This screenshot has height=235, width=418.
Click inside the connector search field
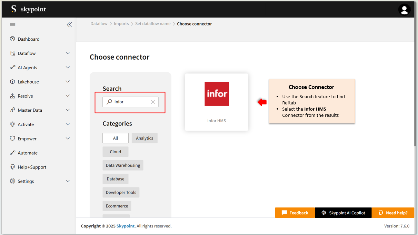click(131, 102)
